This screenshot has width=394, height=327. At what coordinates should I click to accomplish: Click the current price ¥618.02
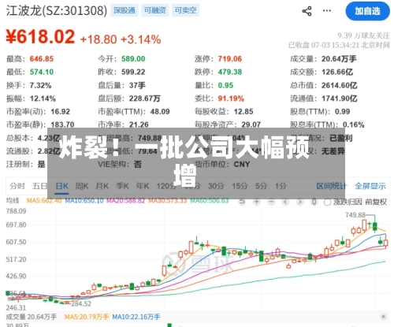pos(40,36)
